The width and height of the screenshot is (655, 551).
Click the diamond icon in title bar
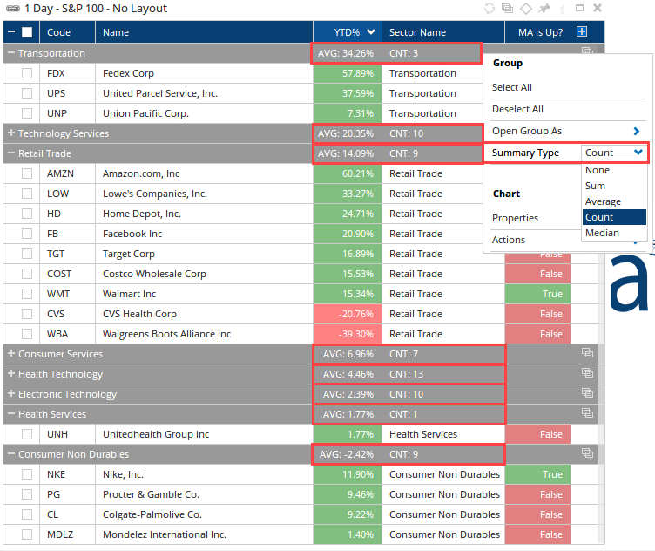click(526, 9)
